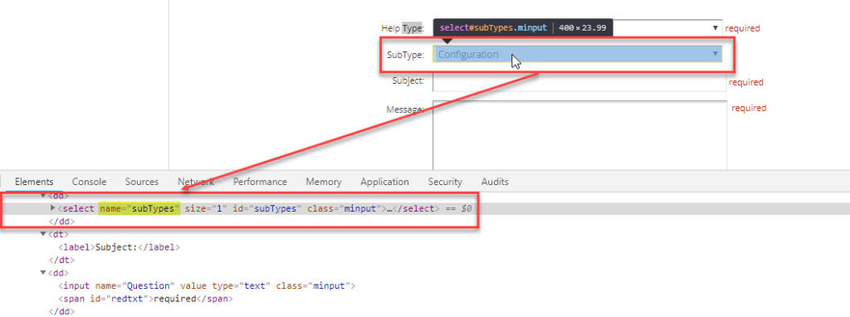This screenshot has height=317, width=850.
Task: Select the span redtxt DOM line
Action: tap(145, 299)
